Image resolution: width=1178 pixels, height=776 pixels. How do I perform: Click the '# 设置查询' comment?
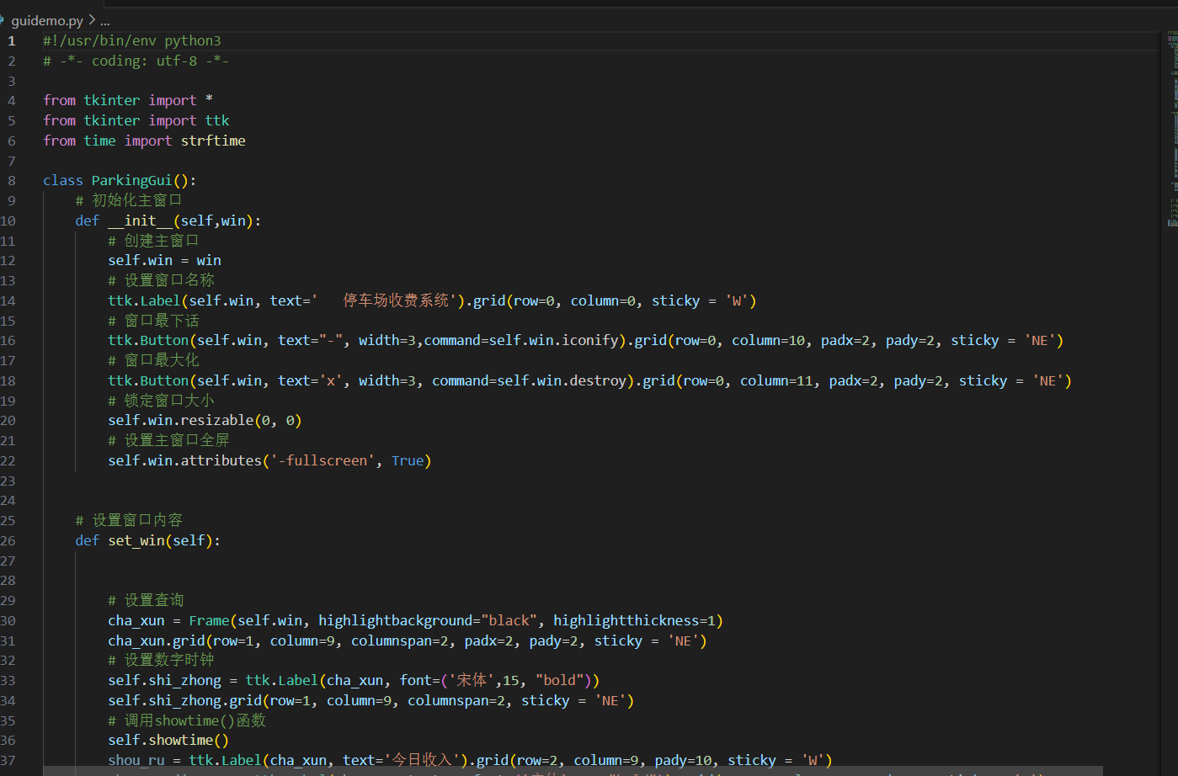(146, 600)
